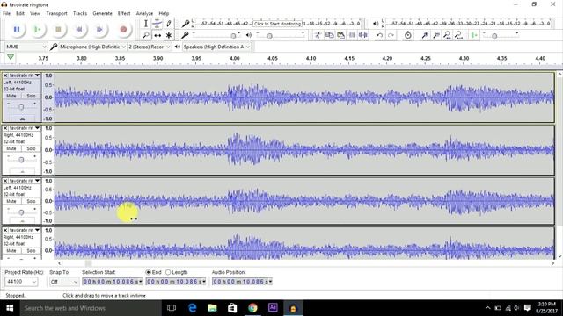Image resolution: width=563 pixels, height=316 pixels.
Task: Click the recording meter microphone icon
Action: pyautogui.click(x=186, y=24)
